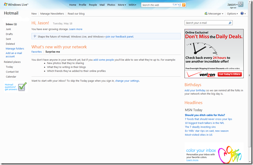Click the e-mail search magnifier icon
The image size is (253, 165).
pos(230,23)
